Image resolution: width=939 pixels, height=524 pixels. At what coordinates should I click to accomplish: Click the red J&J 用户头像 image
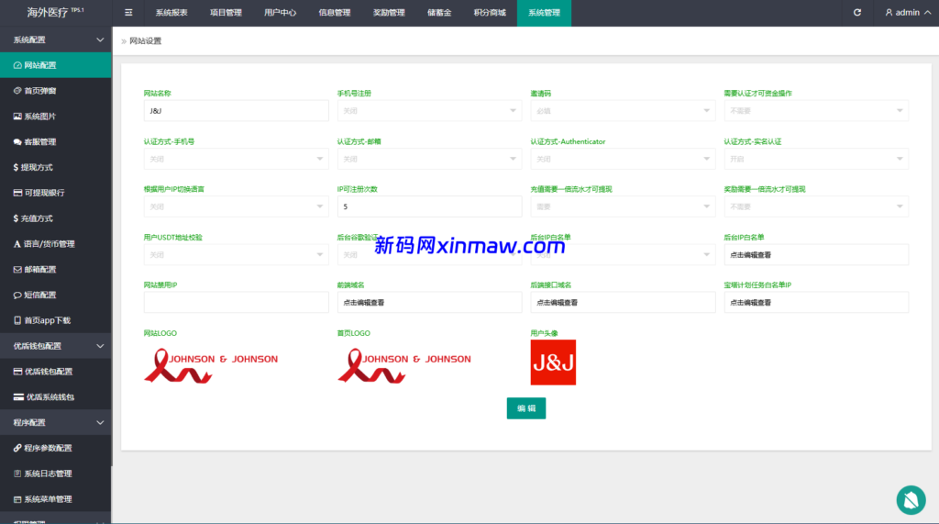553,362
